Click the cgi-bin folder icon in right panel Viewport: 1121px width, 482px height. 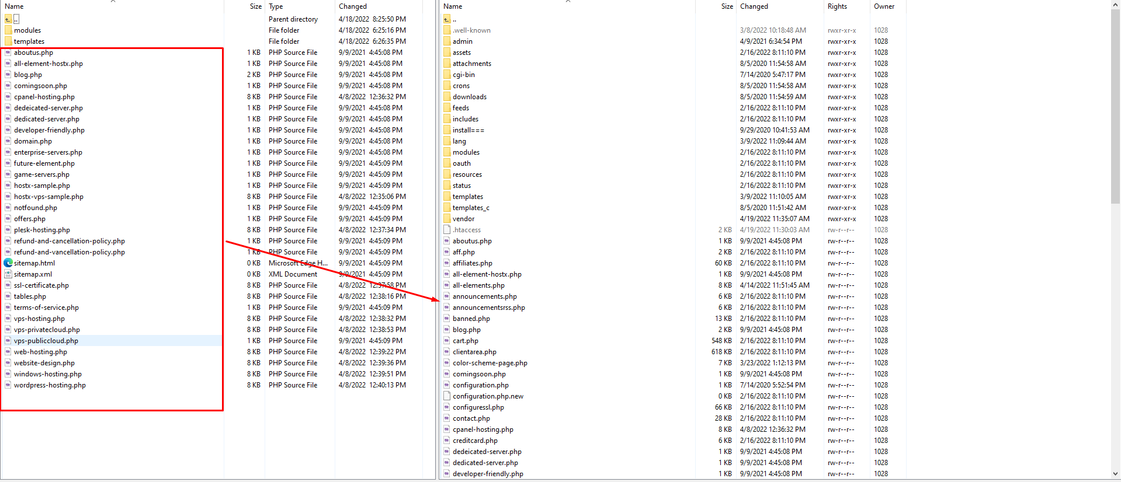(447, 75)
